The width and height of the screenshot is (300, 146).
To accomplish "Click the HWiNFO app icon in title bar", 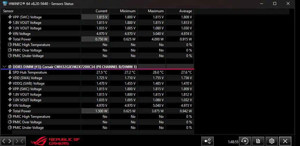I will [5, 3].
